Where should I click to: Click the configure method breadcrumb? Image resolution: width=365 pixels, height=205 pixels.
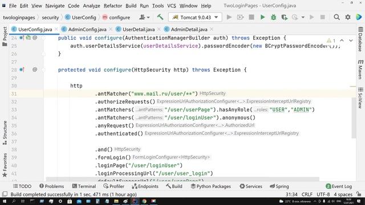coord(116,18)
